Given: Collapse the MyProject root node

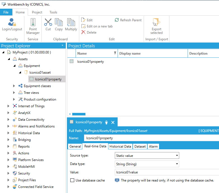Looking at the screenshot, I should 3,52.
